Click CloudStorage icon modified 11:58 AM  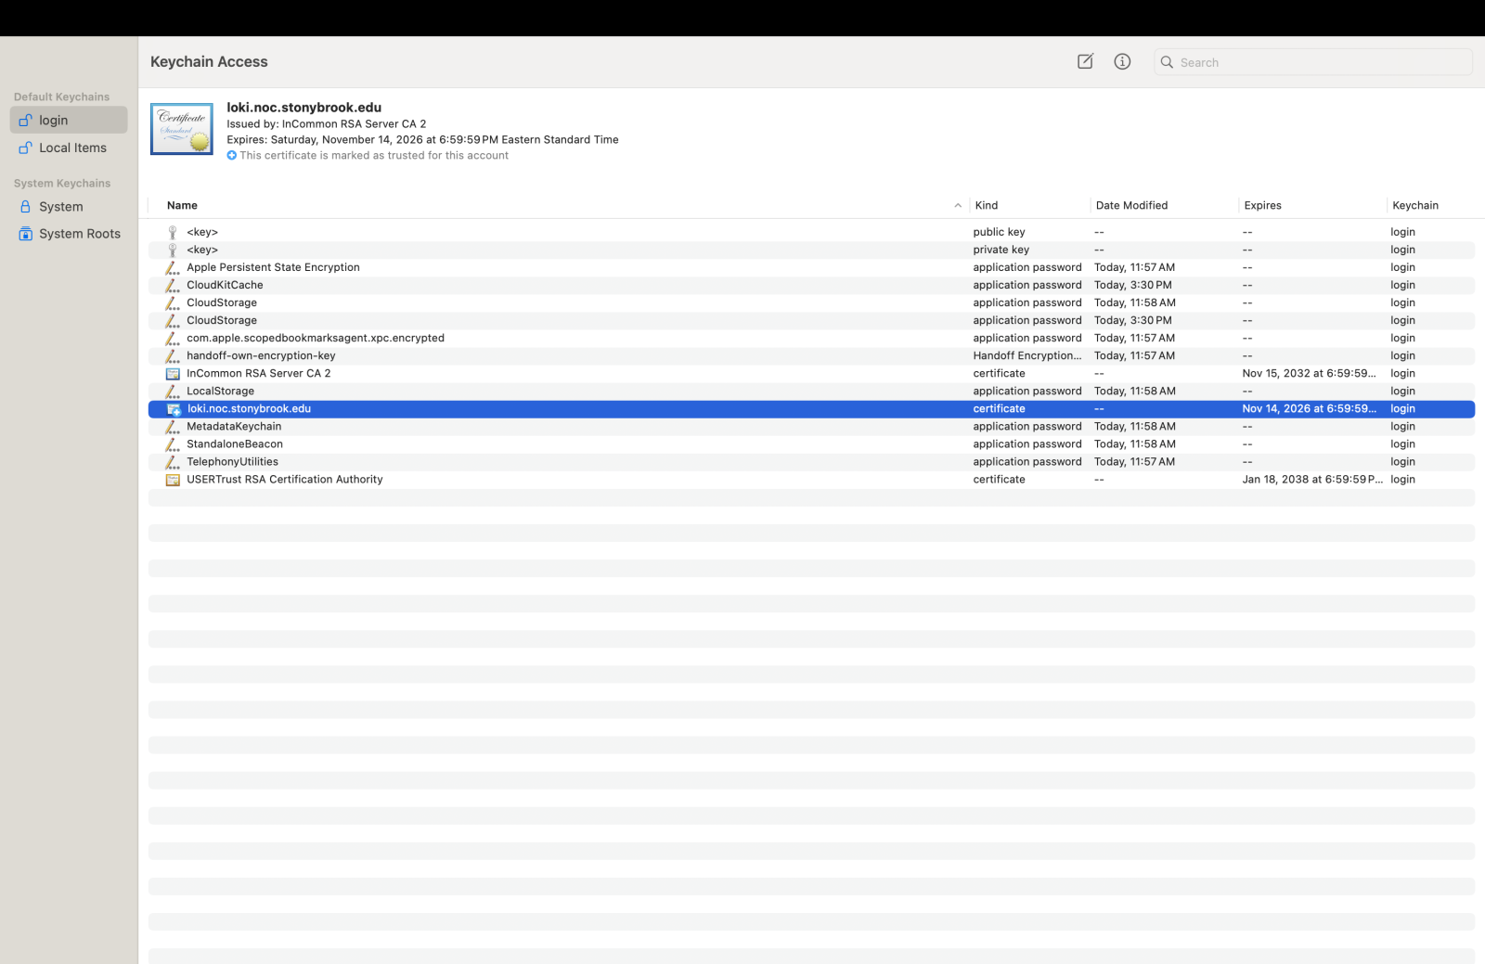pos(173,302)
